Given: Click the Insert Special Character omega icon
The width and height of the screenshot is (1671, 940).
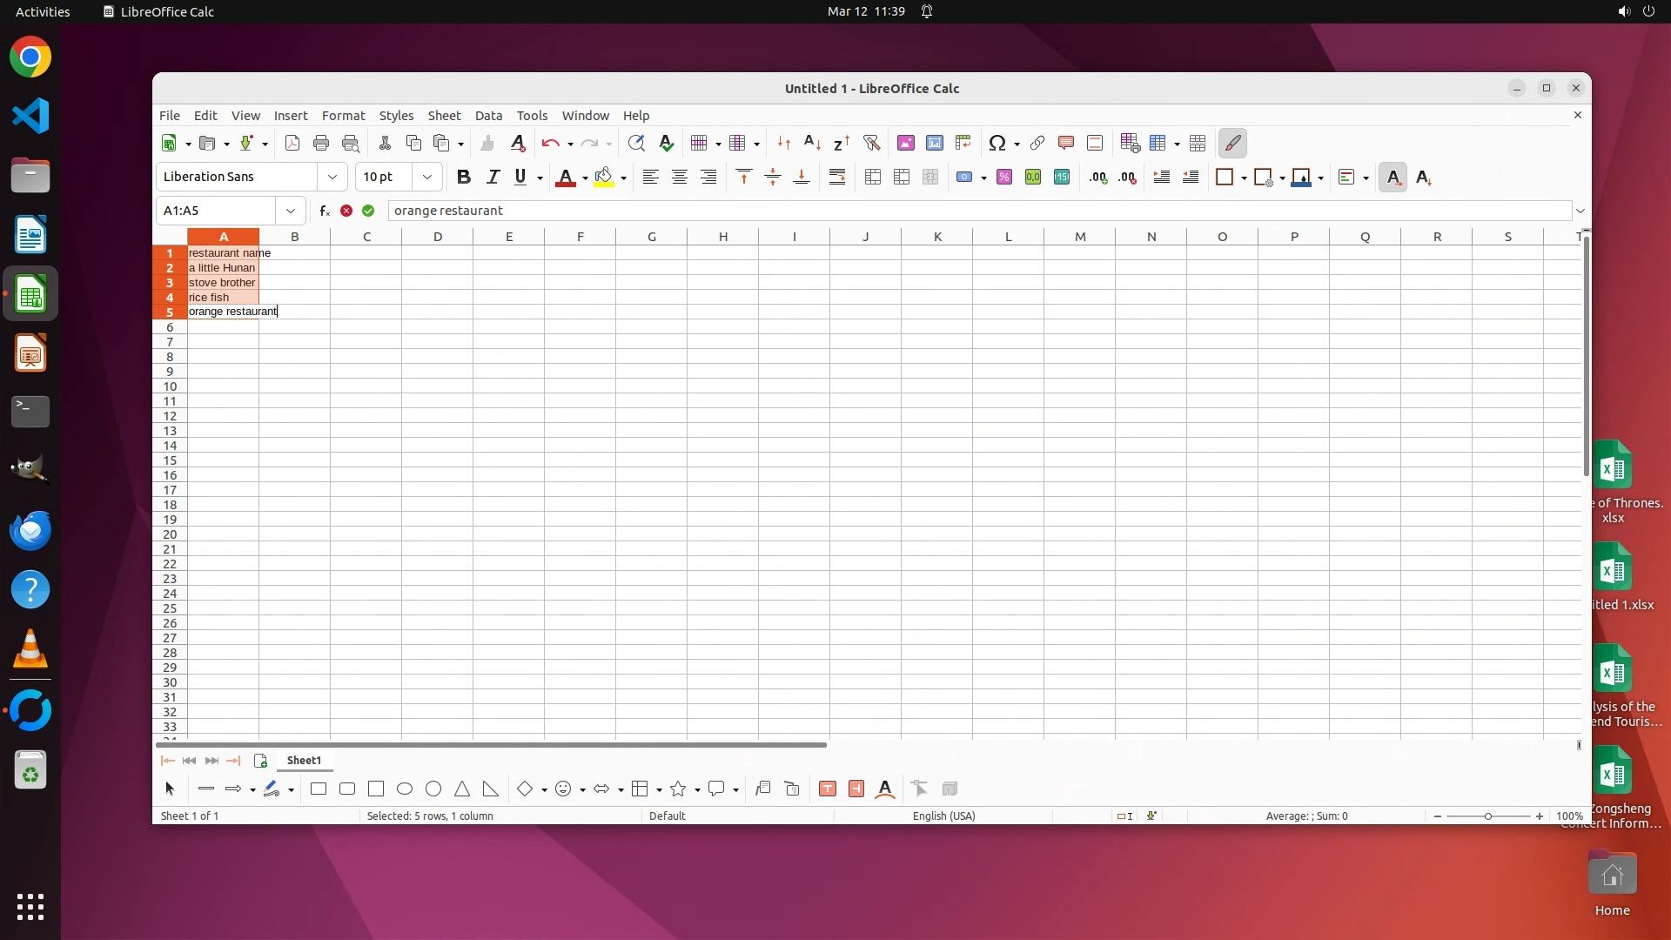Looking at the screenshot, I should point(997,144).
